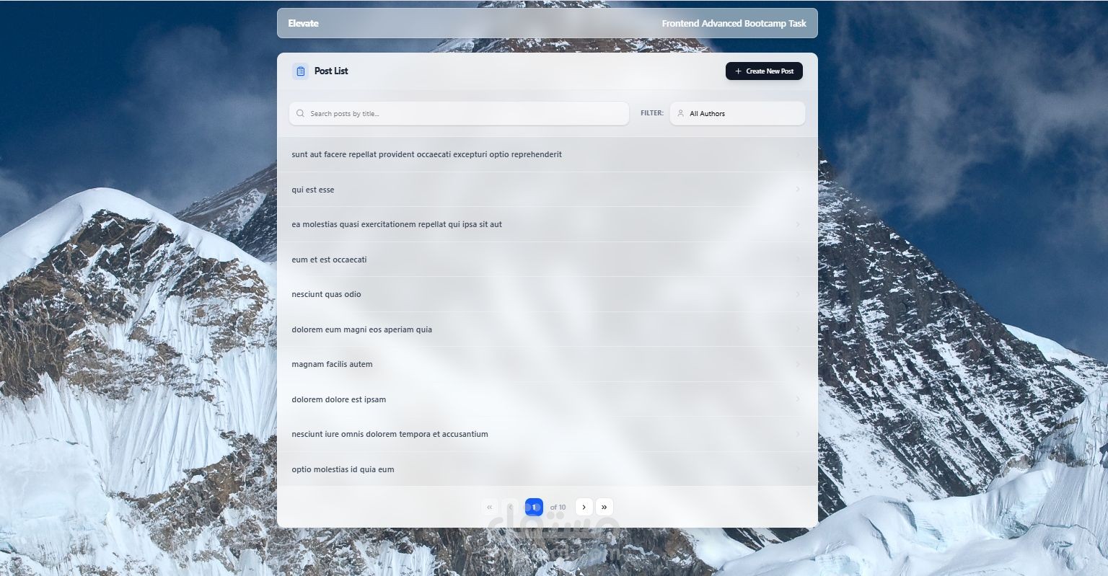Click the magnifier icon in search box
Screen dimensions: 1108x576
pos(300,113)
